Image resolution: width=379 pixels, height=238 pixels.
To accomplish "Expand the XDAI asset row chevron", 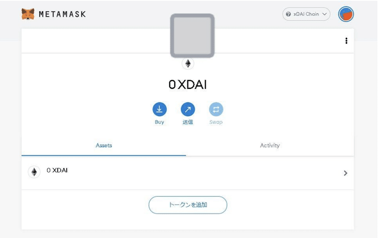I will tap(345, 173).
